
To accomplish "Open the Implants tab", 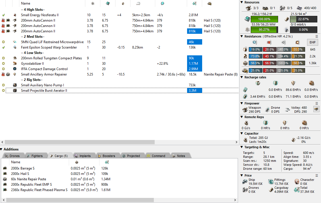I will pos(82,156).
